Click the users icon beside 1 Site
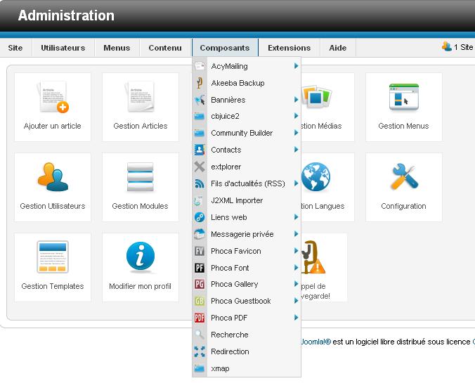The width and height of the screenshot is (475, 388). [446, 46]
